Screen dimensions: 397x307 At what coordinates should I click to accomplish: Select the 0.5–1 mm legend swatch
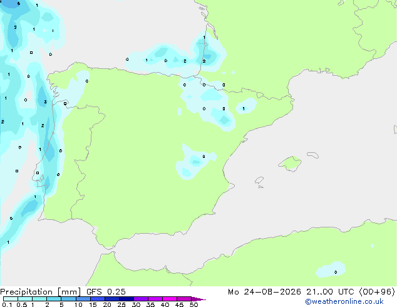point(25,299)
